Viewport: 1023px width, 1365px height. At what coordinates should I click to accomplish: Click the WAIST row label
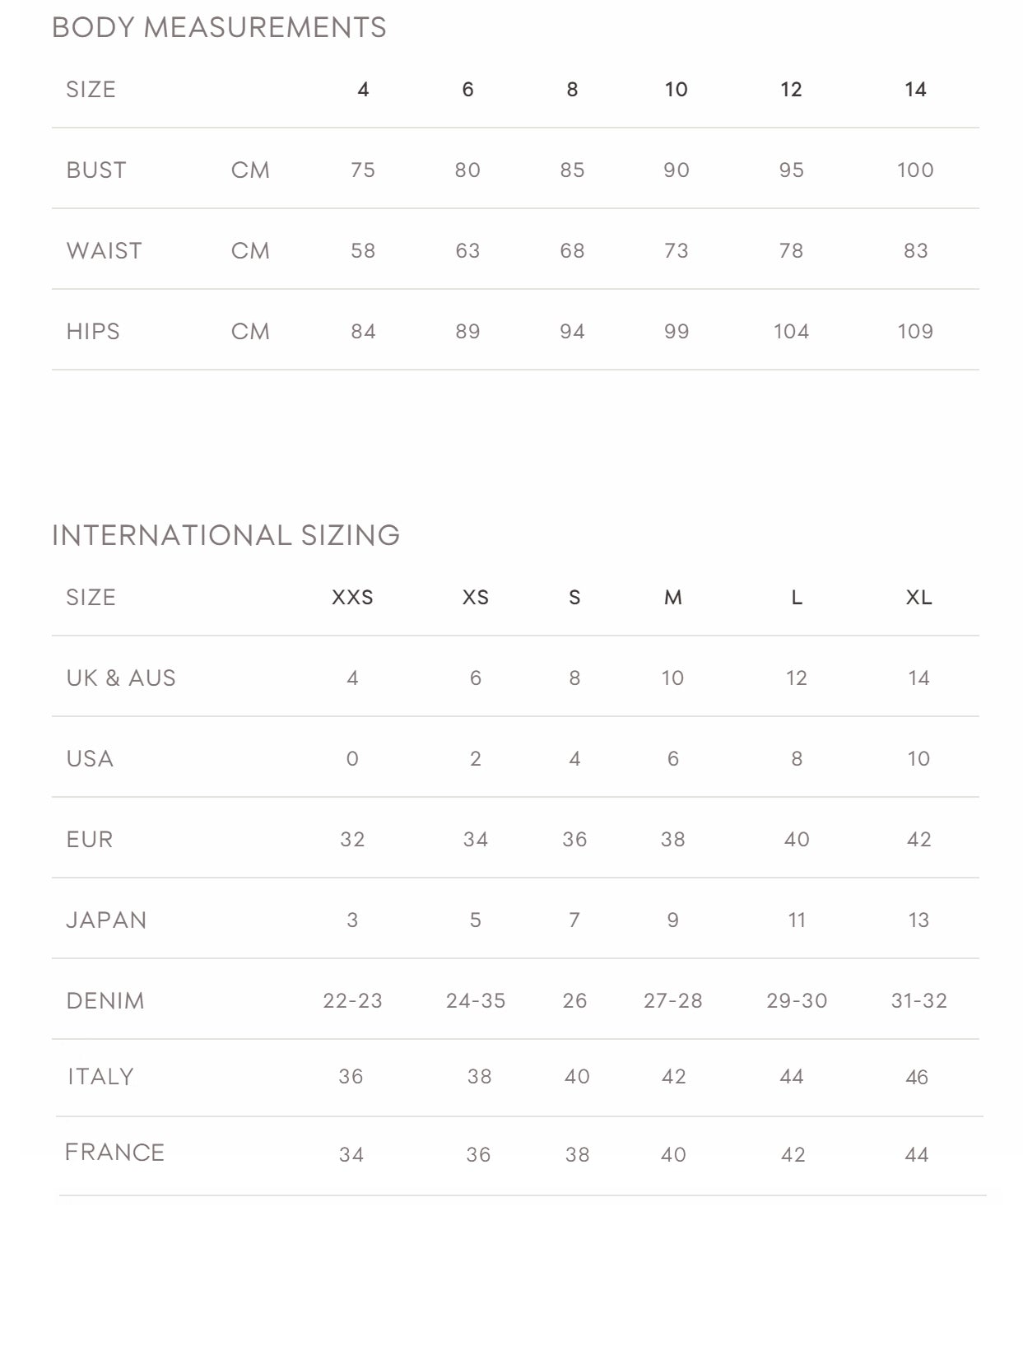104,250
